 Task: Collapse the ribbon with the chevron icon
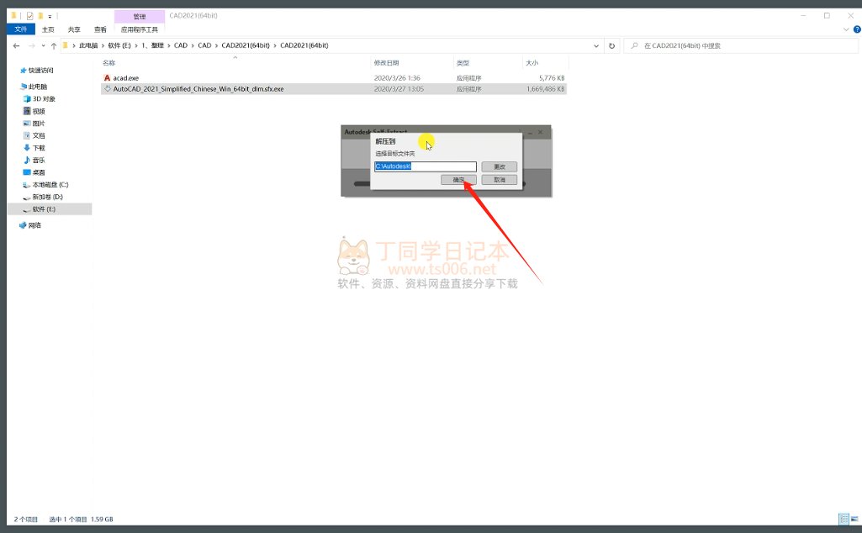click(x=846, y=29)
